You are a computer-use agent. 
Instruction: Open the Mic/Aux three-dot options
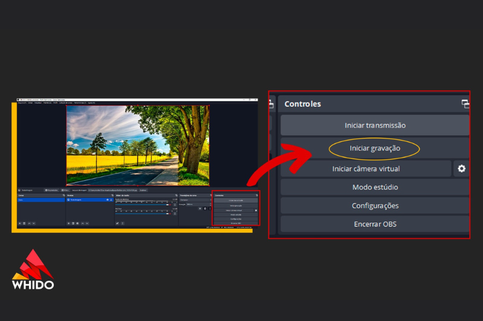[175, 213]
